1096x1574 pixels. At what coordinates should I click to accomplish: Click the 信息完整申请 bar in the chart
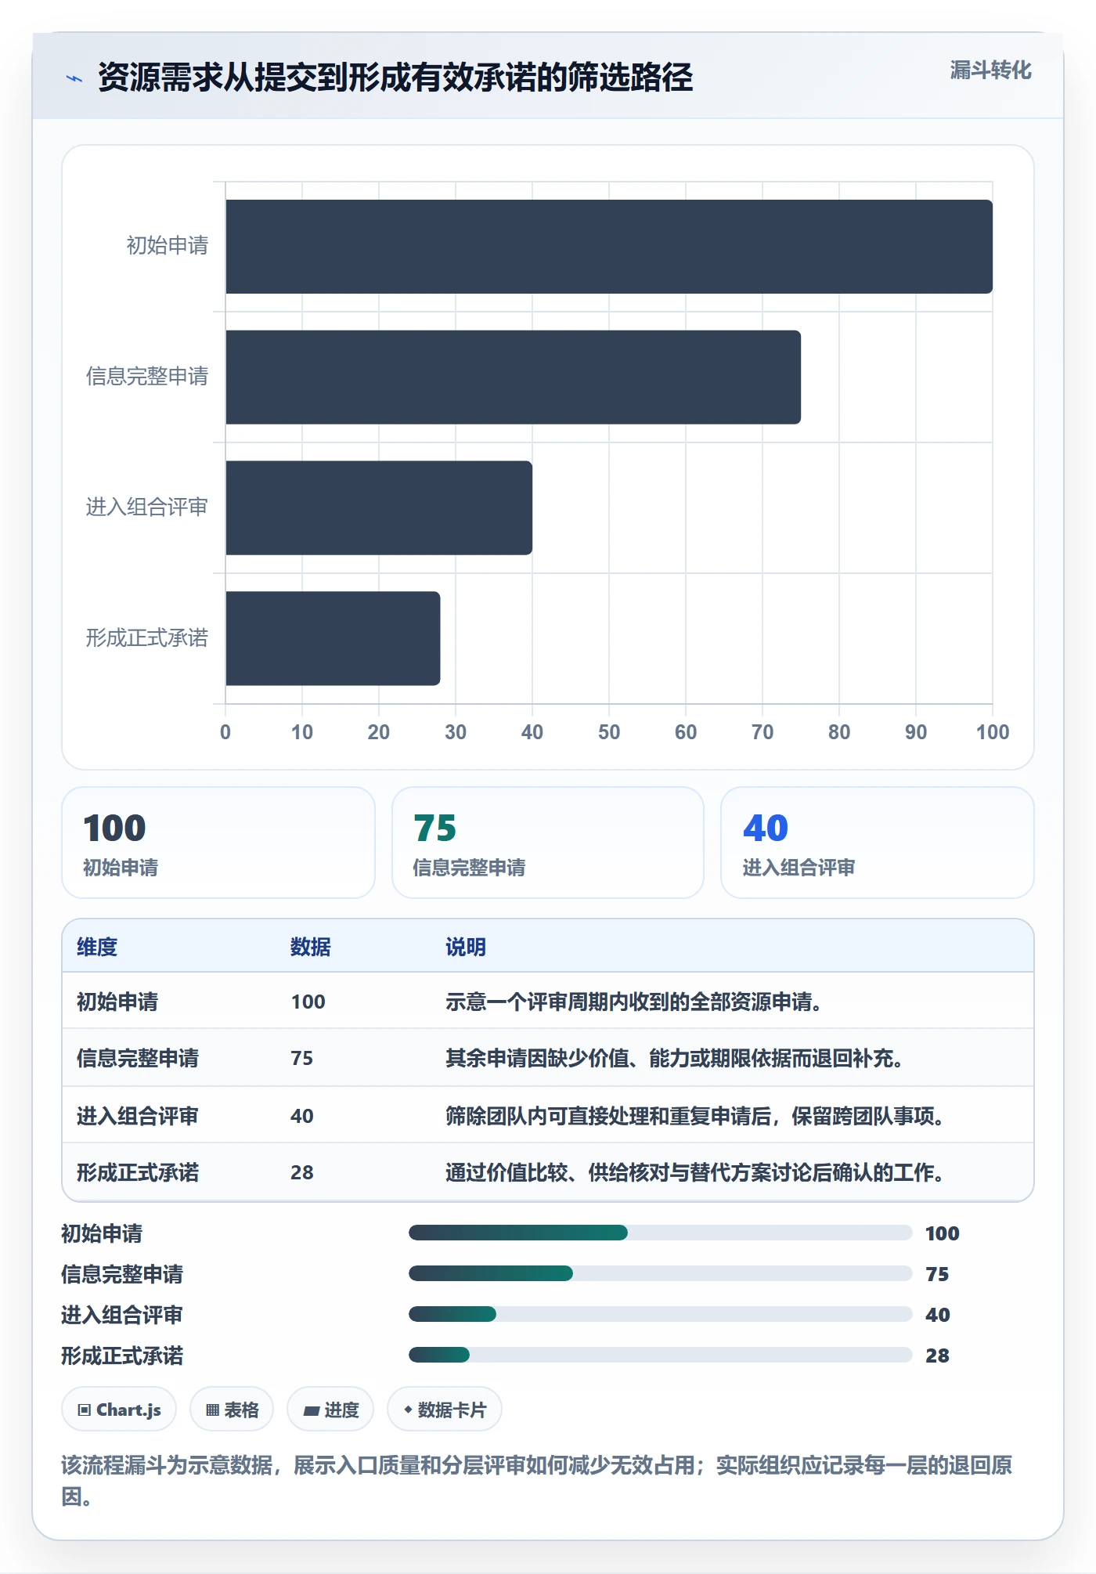513,377
